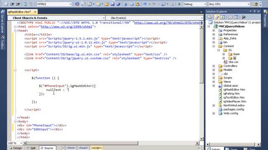The width and height of the screenshot is (268, 150).
Task: Collapse the Content folder
Action: point(214,46)
